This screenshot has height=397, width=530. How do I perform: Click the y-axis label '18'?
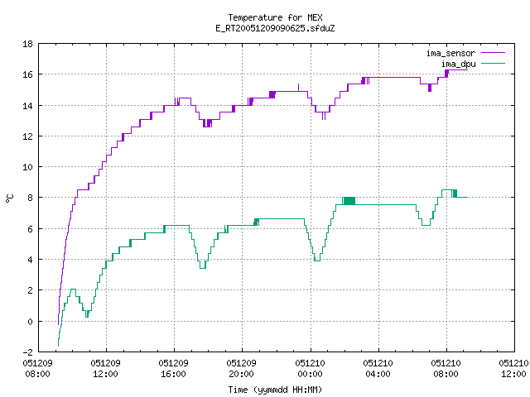(27, 44)
